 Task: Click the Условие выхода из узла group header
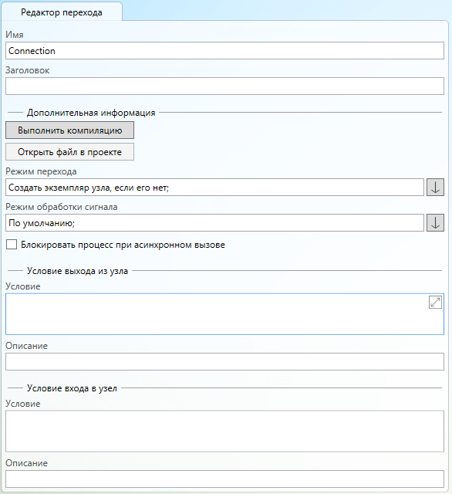(x=77, y=271)
